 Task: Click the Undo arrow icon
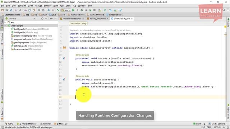(16, 10)
